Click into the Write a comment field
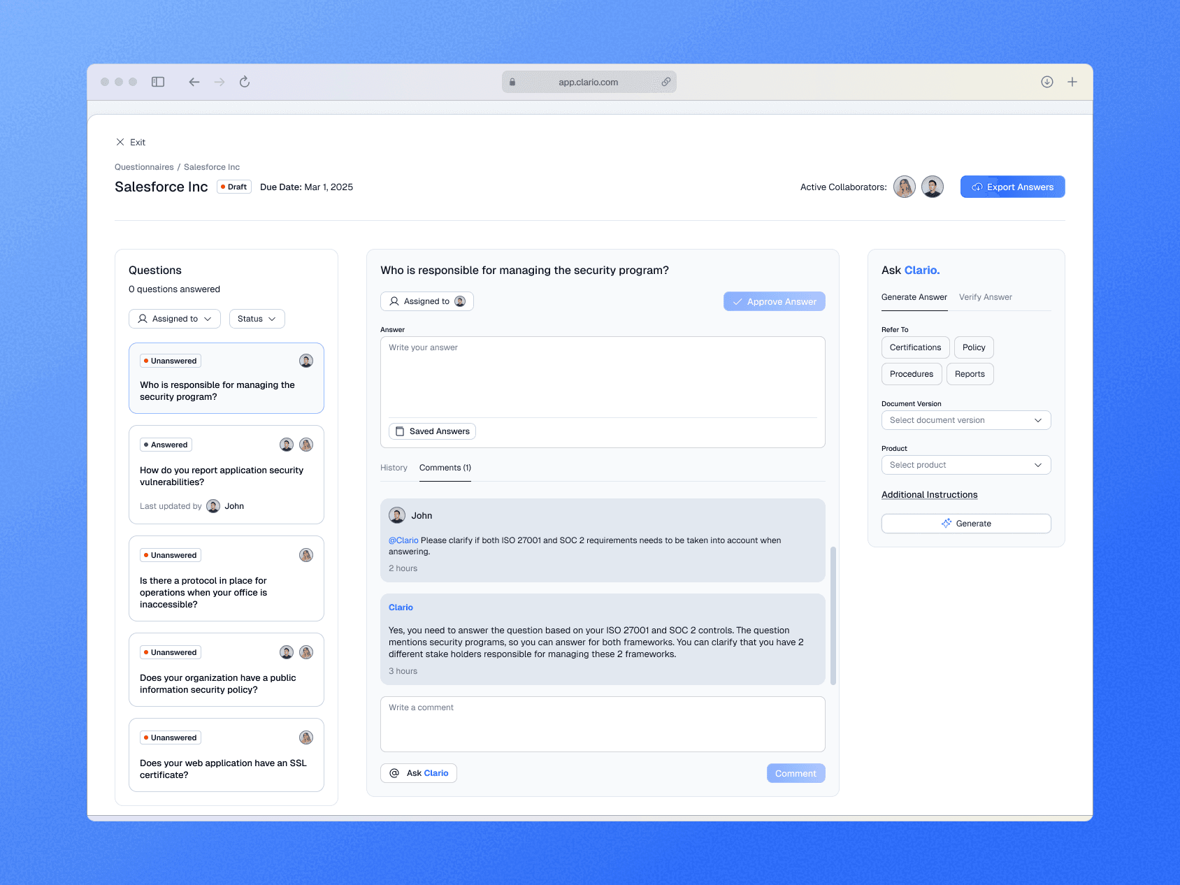Viewport: 1180px width, 885px height. [x=603, y=724]
